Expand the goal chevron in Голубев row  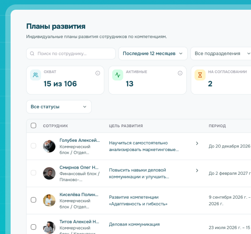click(x=197, y=143)
